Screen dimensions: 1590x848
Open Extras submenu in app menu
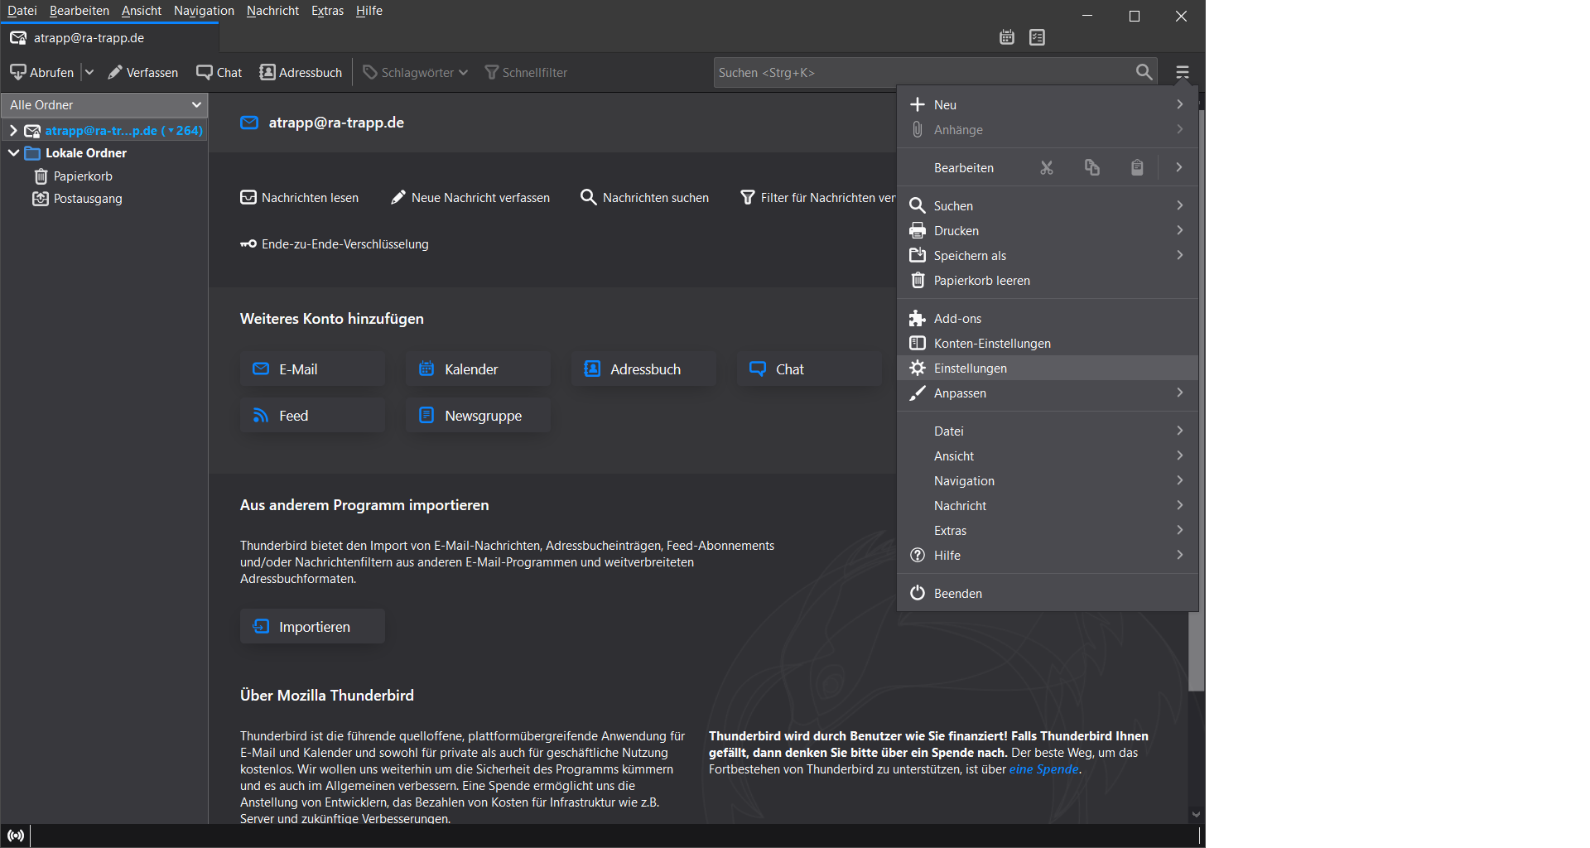tap(1048, 530)
